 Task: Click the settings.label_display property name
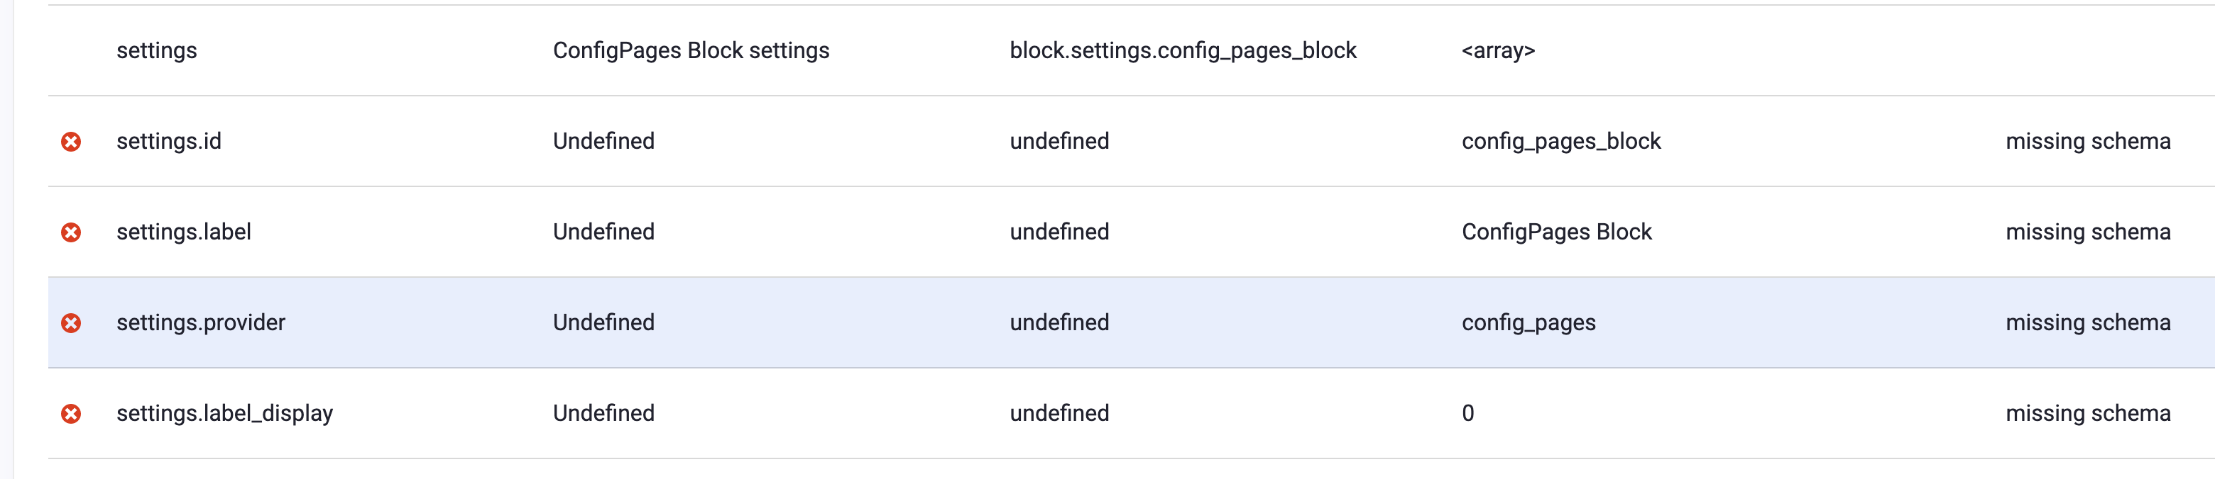click(224, 414)
